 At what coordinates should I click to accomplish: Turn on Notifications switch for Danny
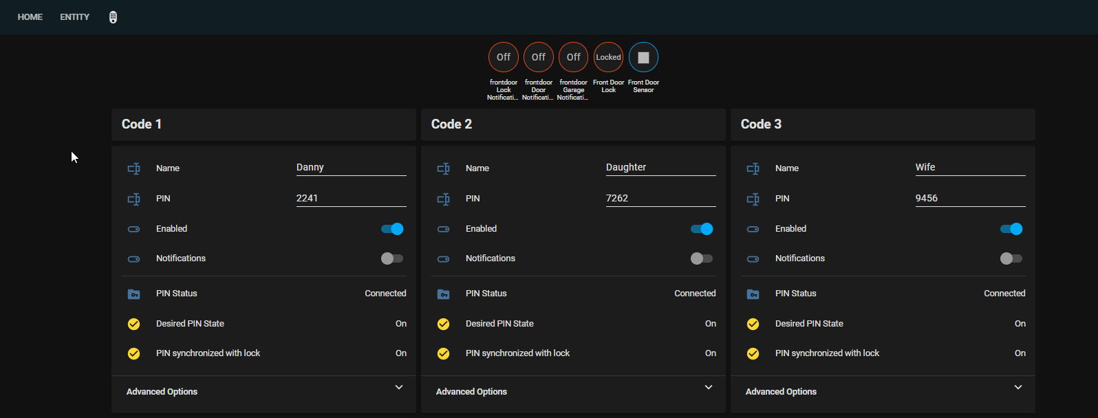coord(392,258)
